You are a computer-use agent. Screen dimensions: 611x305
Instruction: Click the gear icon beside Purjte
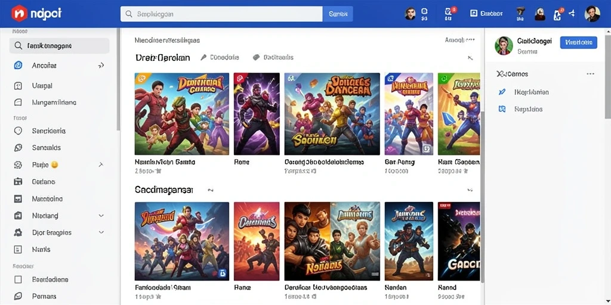point(18,165)
